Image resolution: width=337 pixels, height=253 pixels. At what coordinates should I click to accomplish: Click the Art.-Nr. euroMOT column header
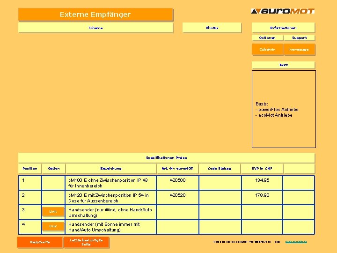(177, 169)
